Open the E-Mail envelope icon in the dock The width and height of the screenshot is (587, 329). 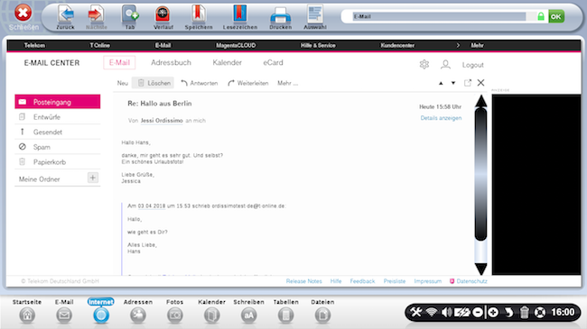point(64,315)
